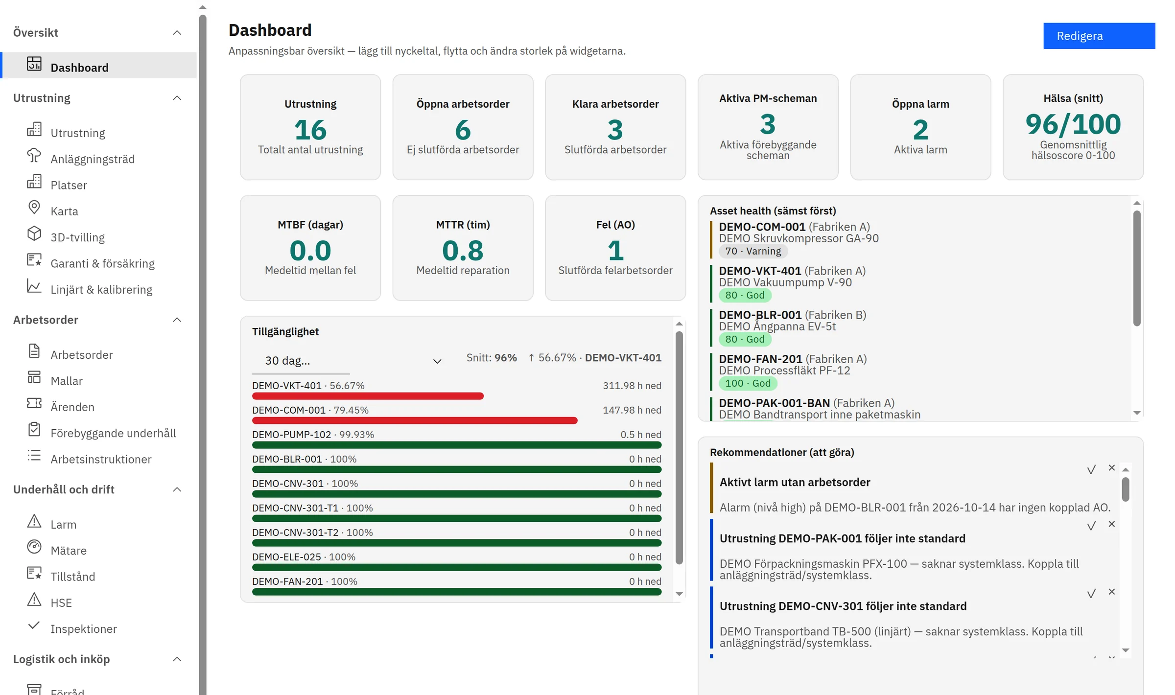1175x695 pixels.
Task: Click the Hälsa (snitt) card
Action: pyautogui.click(x=1073, y=127)
